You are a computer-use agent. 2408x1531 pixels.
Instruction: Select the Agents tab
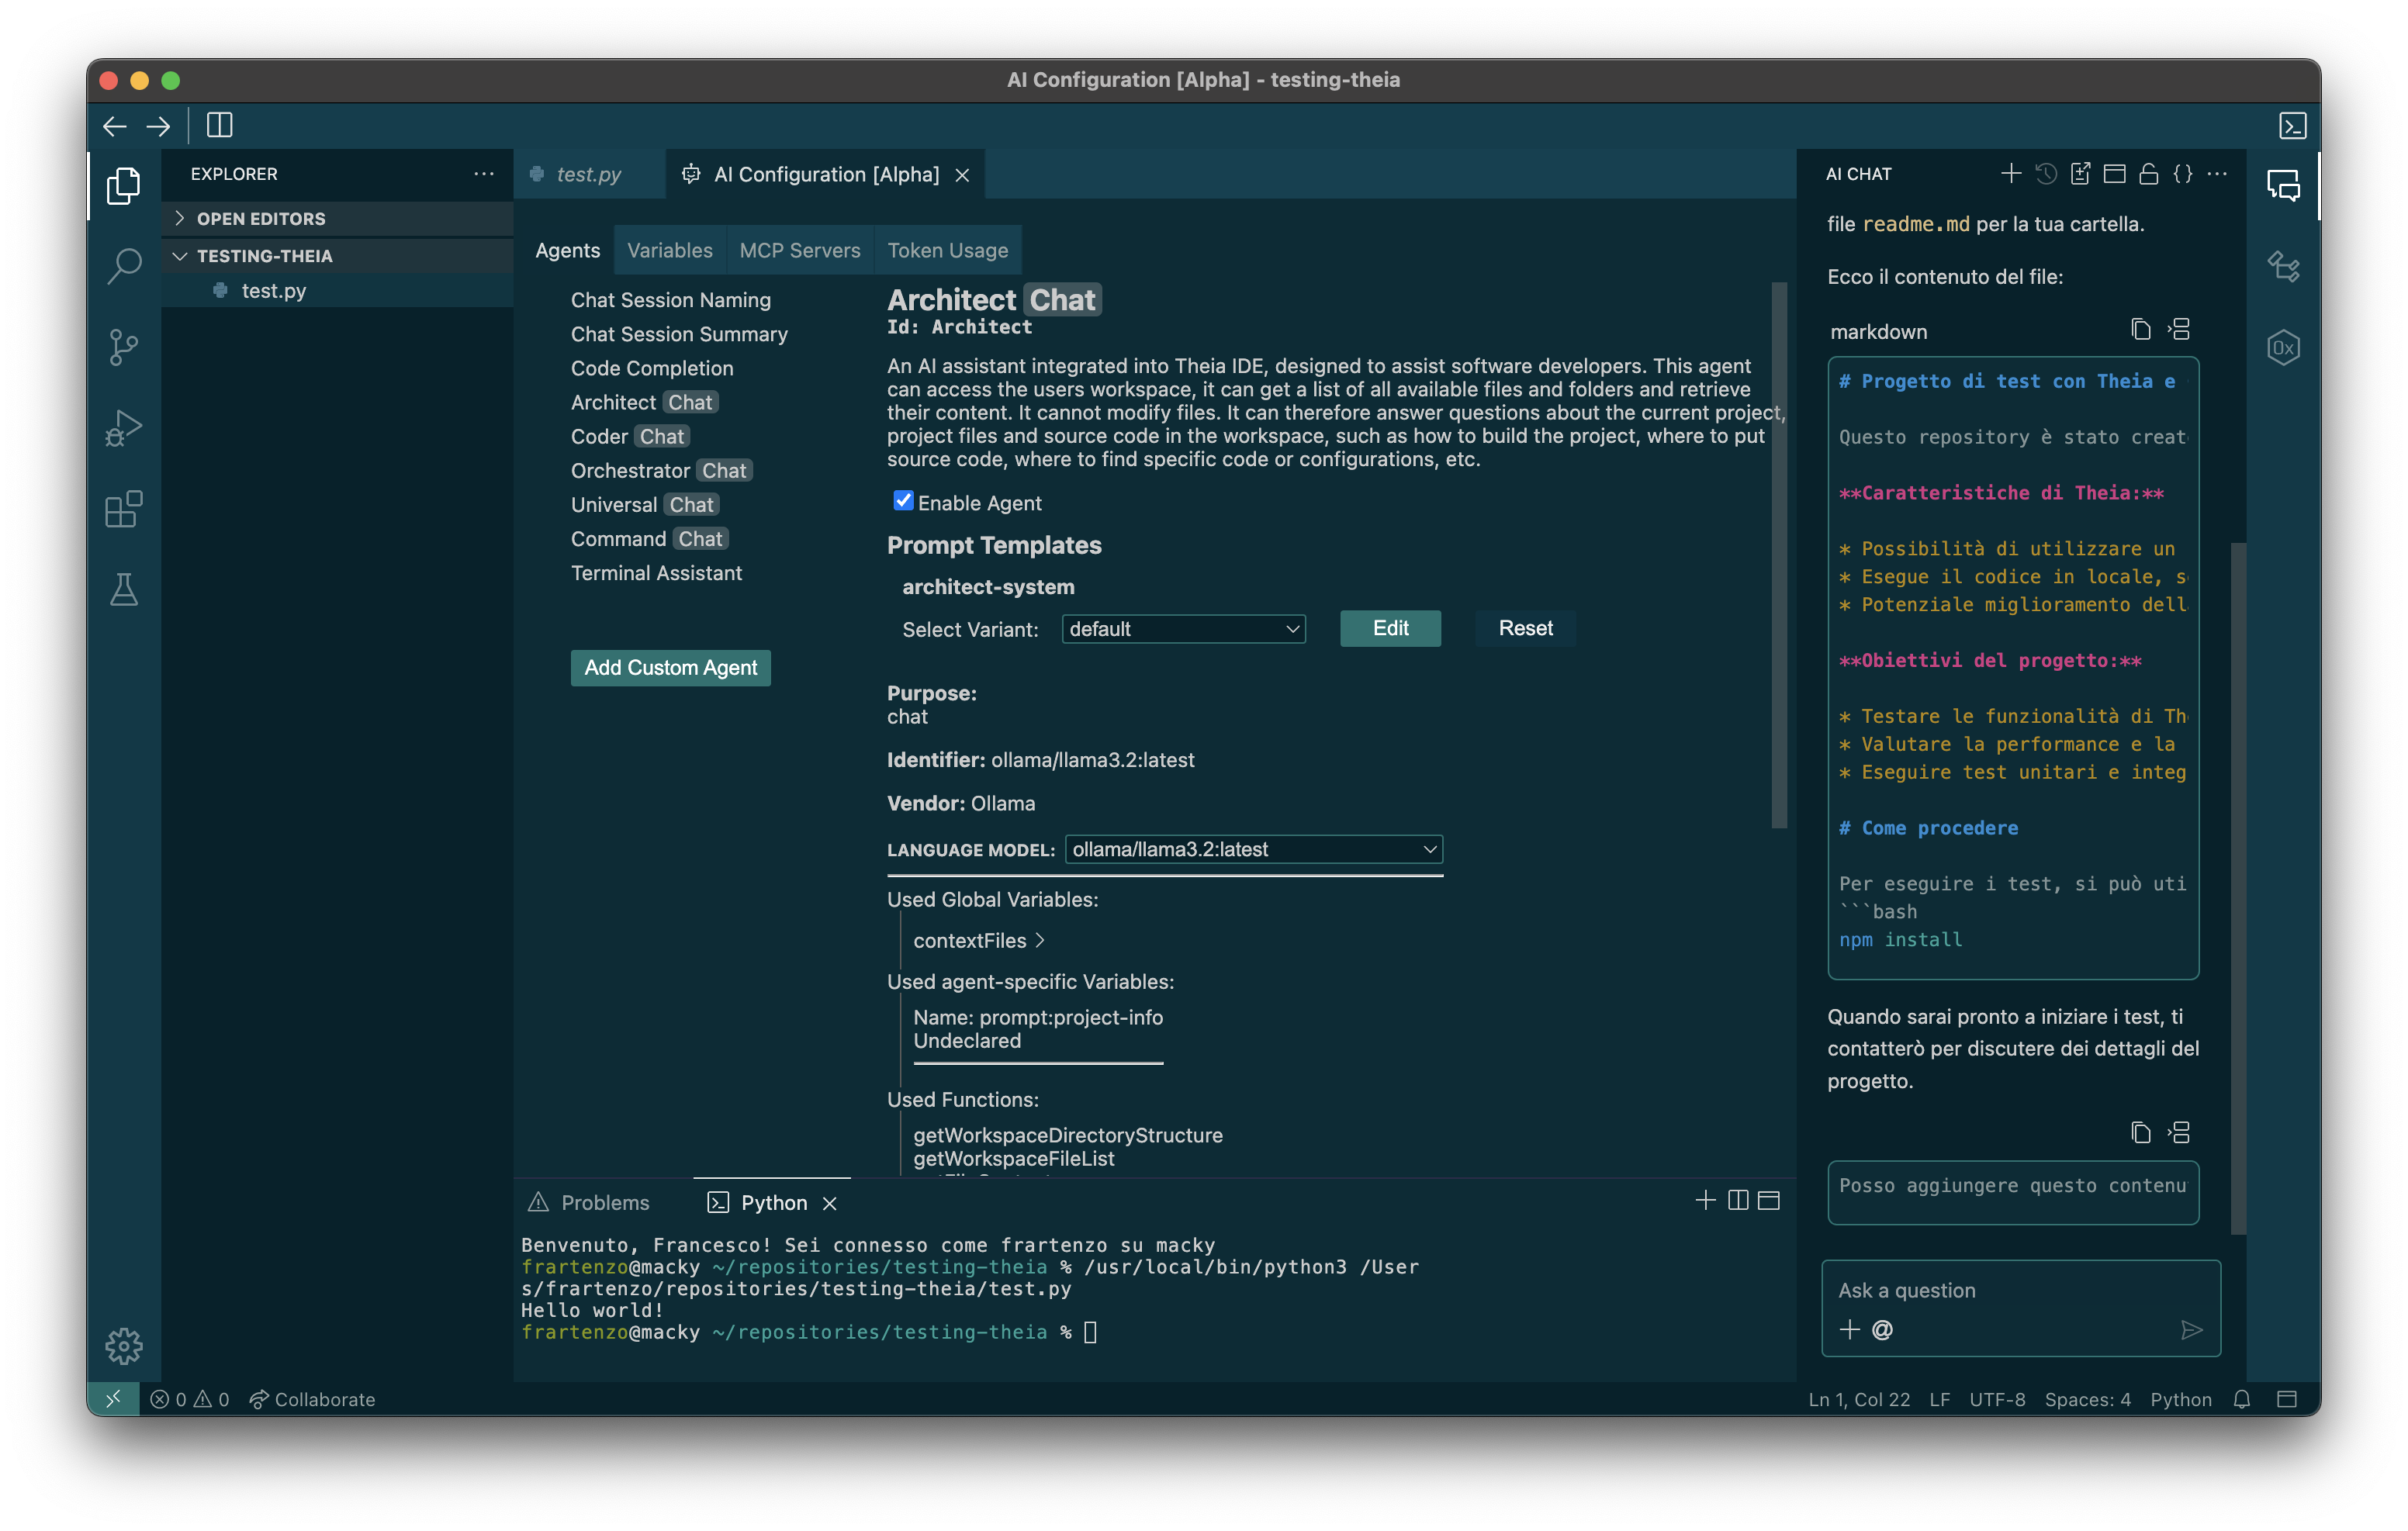[x=567, y=250]
